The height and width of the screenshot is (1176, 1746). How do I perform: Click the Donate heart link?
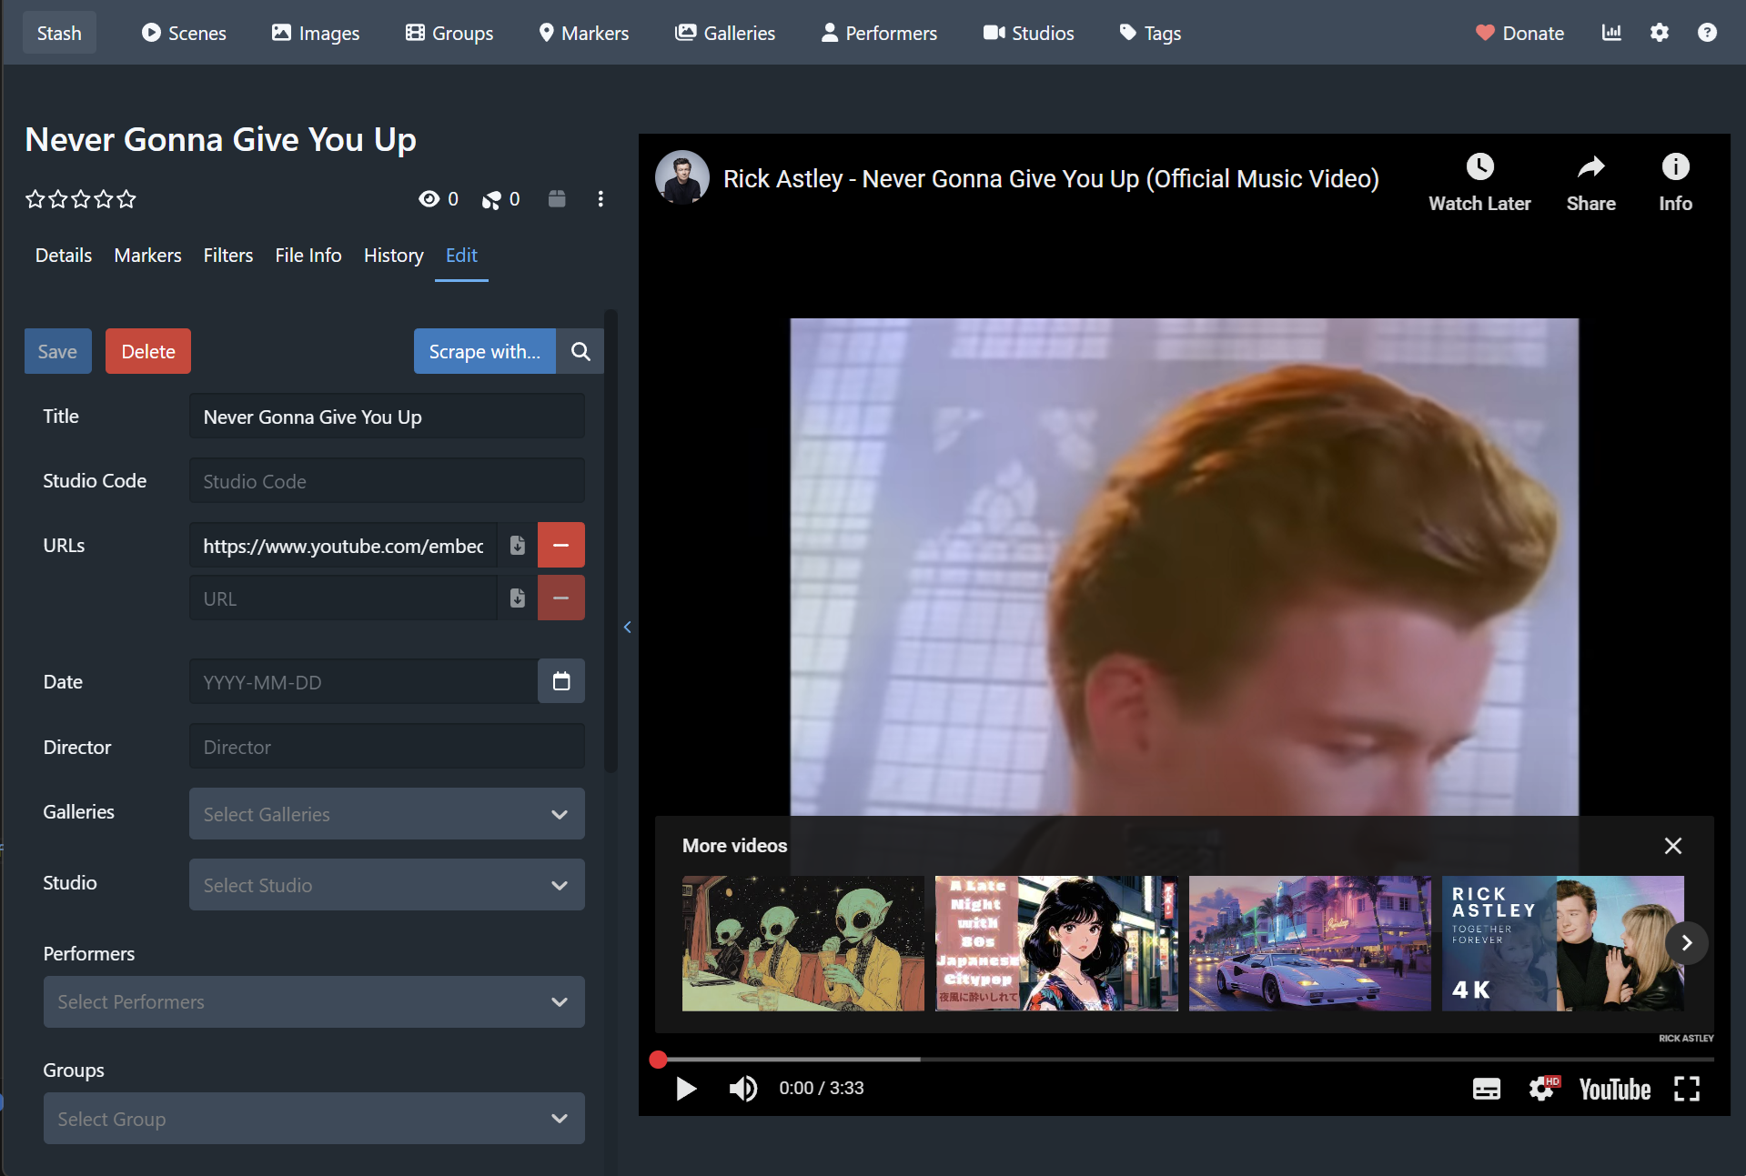click(1519, 33)
